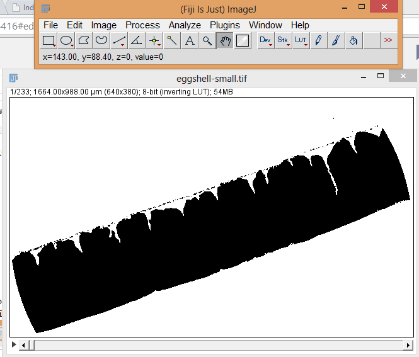Minimize the Fiji ImageJ main window
This screenshot has width=419, height=357.
pyautogui.click(x=345, y=8)
